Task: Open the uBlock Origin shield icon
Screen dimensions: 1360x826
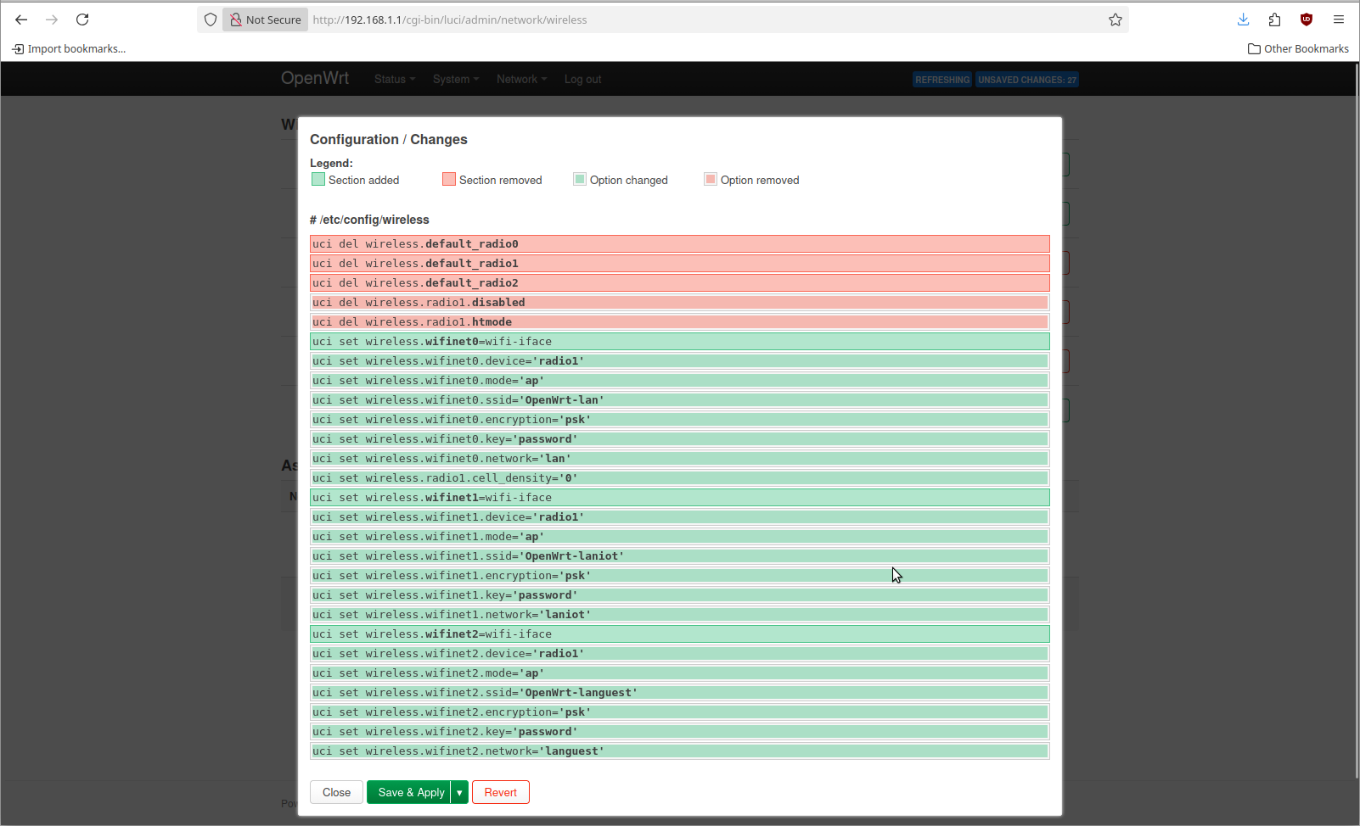Action: (x=1307, y=20)
